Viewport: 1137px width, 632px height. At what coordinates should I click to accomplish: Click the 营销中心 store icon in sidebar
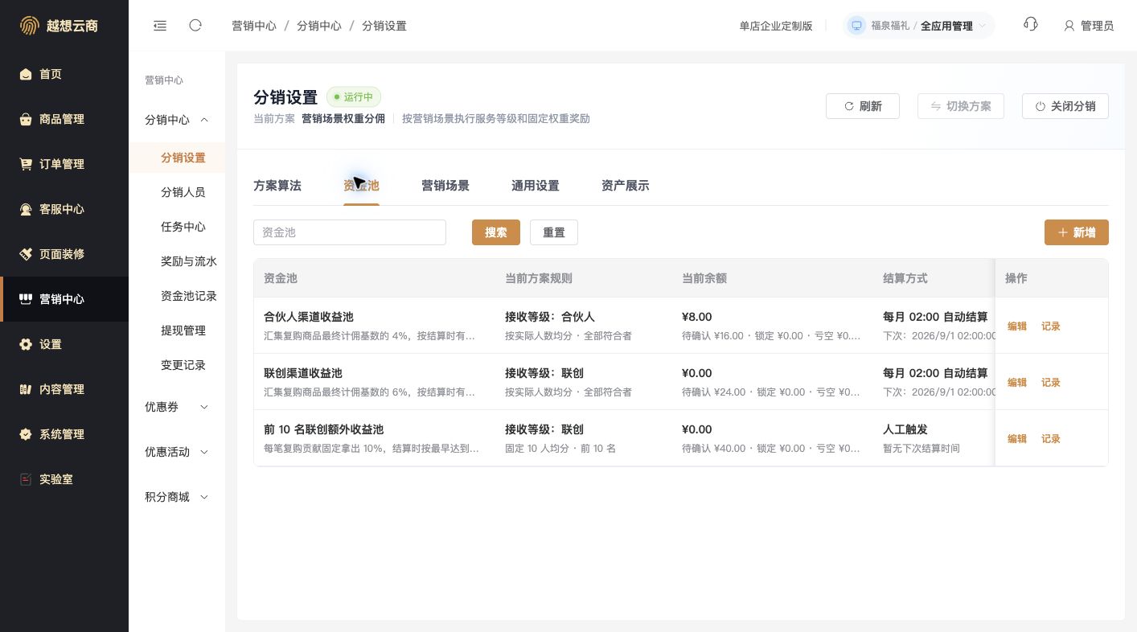click(x=26, y=299)
